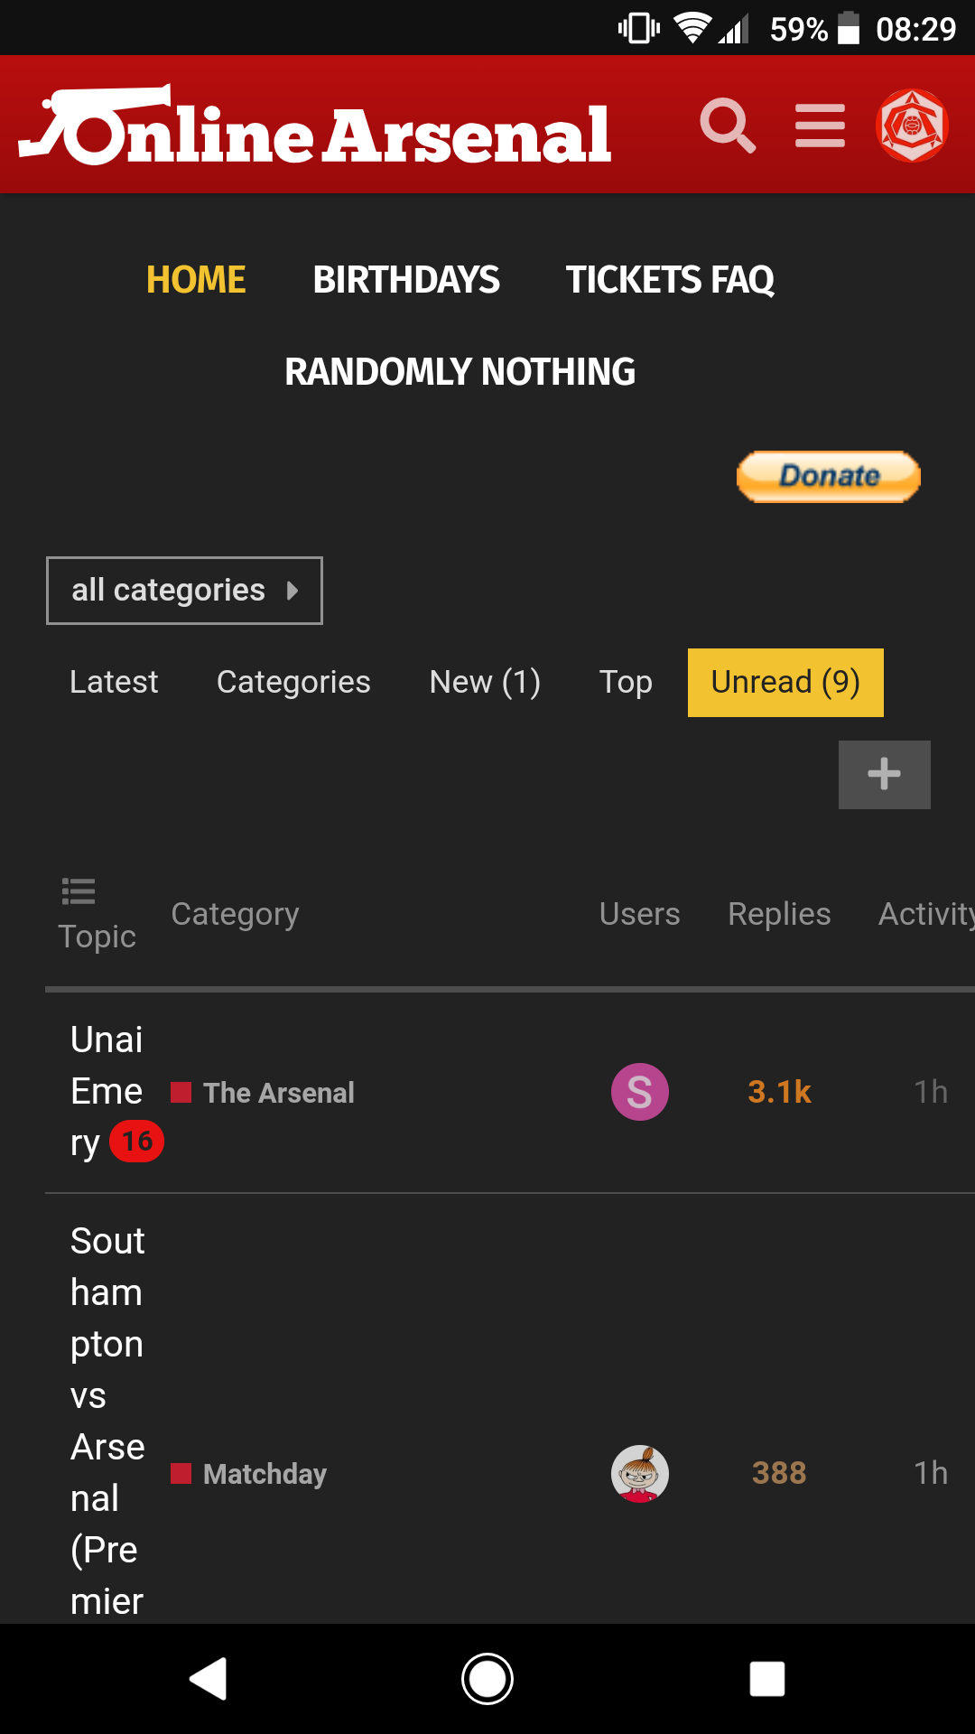Go to BIRTHDAYS menu item

point(406,280)
